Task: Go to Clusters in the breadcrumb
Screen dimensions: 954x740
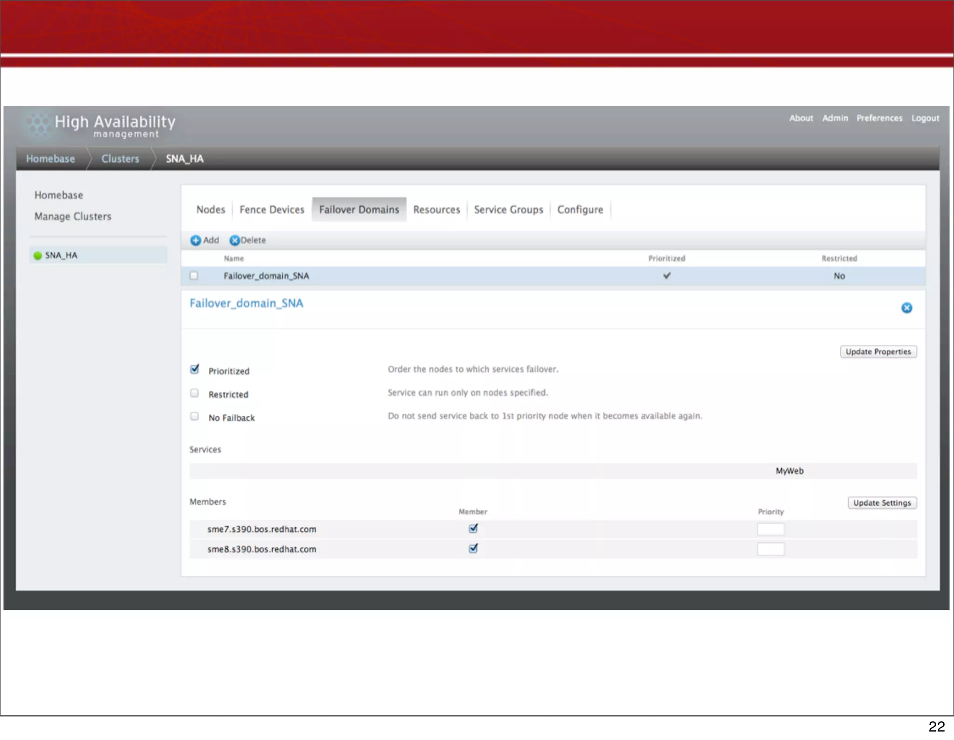Action: pyautogui.click(x=120, y=159)
